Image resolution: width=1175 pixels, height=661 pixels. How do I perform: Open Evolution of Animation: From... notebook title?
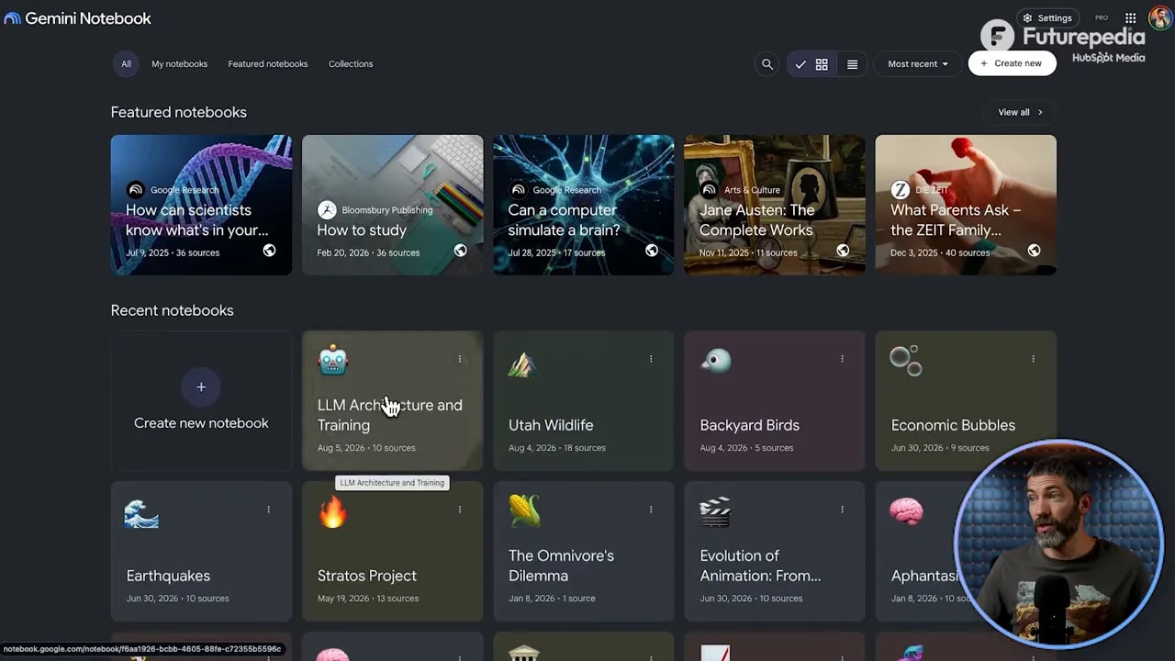[x=760, y=566]
